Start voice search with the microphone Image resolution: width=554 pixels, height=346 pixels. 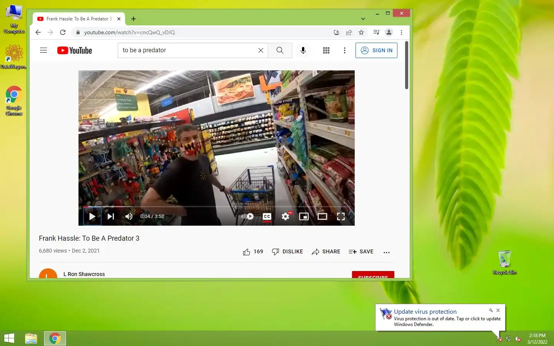(303, 50)
